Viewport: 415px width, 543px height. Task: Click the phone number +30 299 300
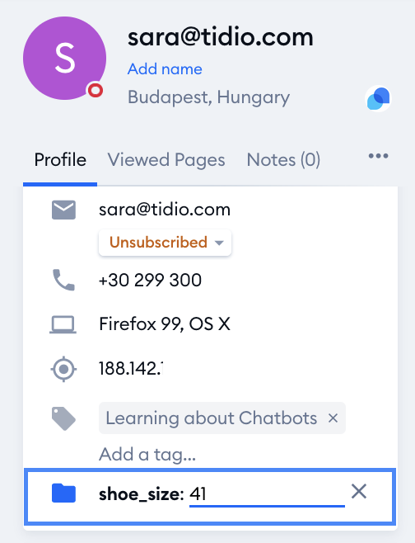tap(150, 280)
